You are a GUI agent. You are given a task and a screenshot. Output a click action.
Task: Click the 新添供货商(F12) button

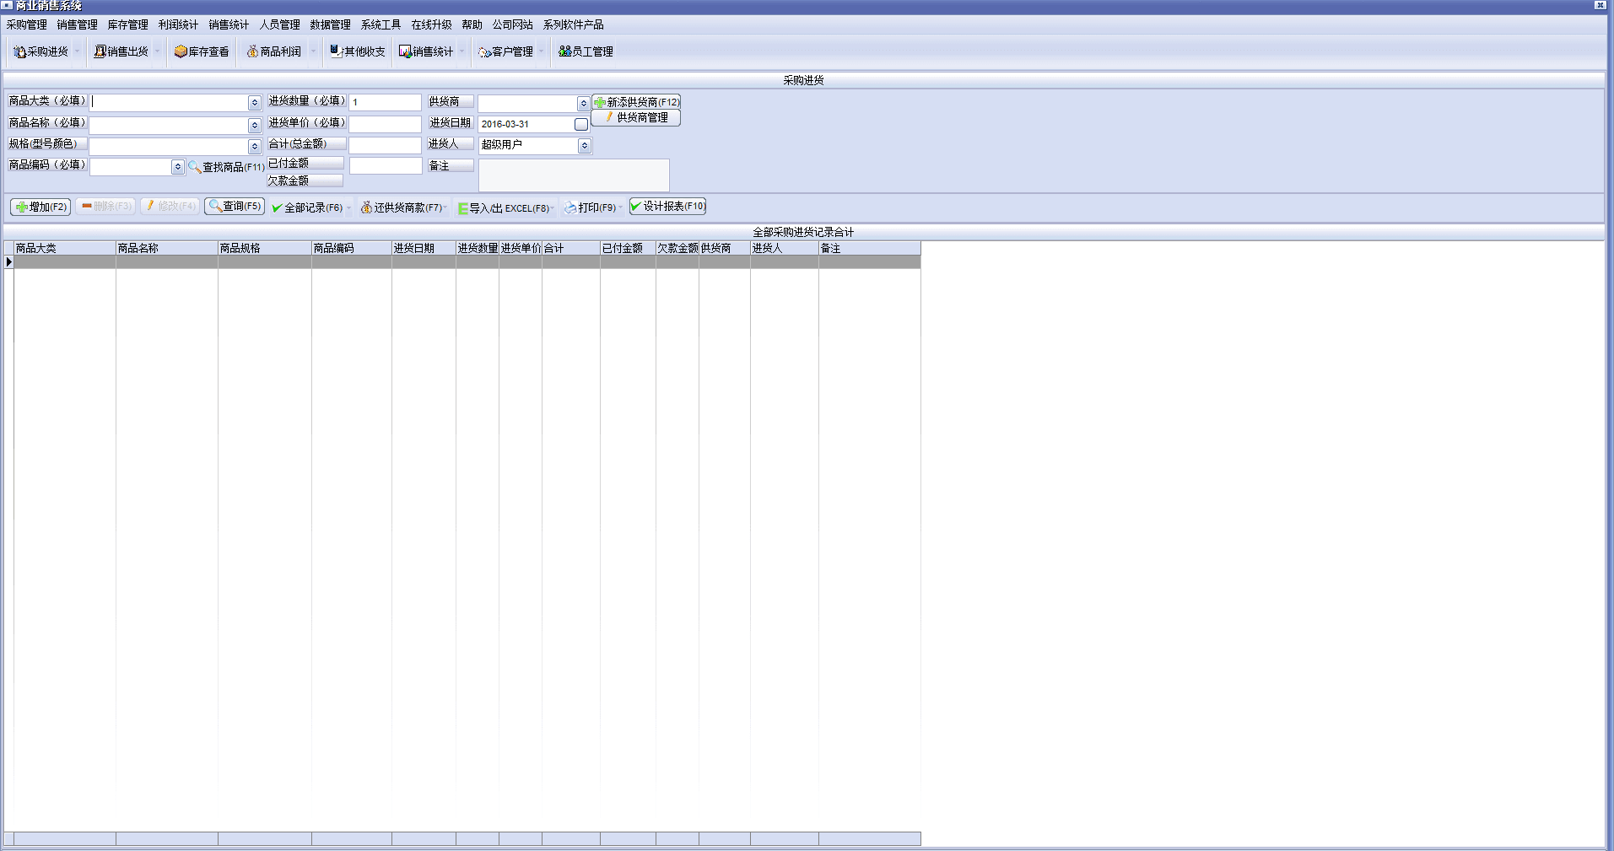636,102
